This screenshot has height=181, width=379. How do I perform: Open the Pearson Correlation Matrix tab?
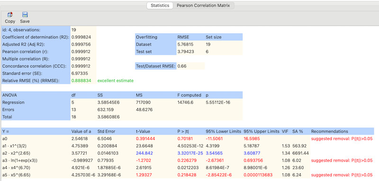(x=204, y=6)
